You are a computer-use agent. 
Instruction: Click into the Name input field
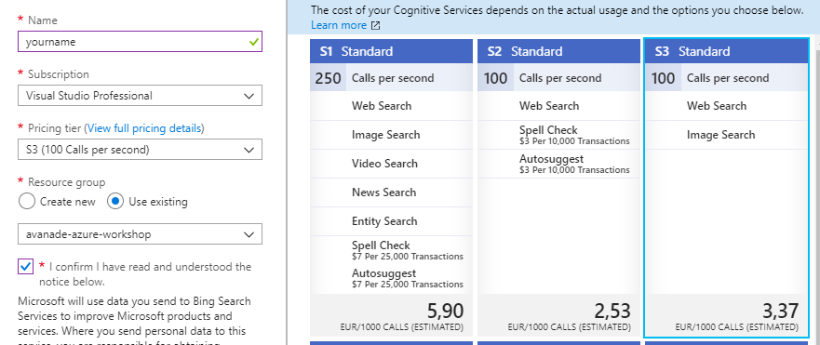(141, 42)
